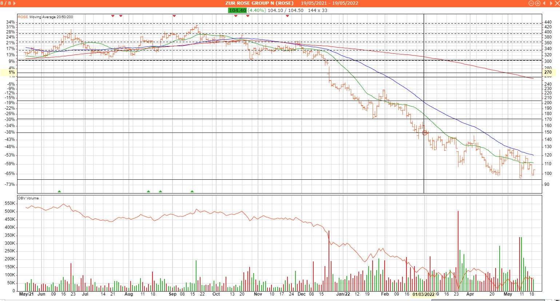Click the arrow beside 8 / 8 counter
This screenshot has width=560, height=301.
point(14,3)
